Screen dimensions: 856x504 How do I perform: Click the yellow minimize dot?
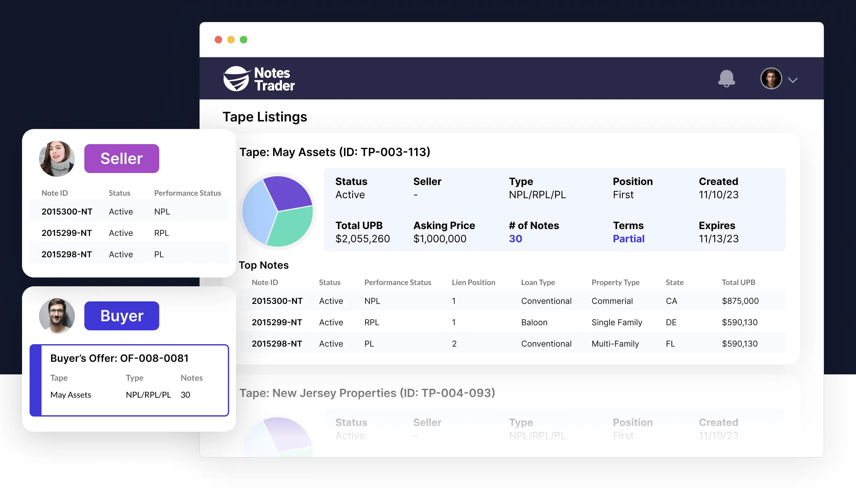pos(231,40)
